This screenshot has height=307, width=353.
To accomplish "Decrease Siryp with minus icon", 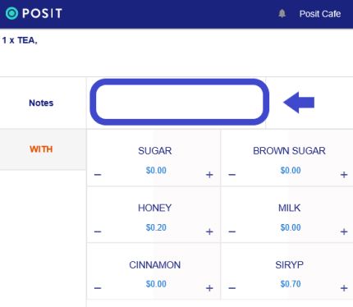I will tap(232, 288).
